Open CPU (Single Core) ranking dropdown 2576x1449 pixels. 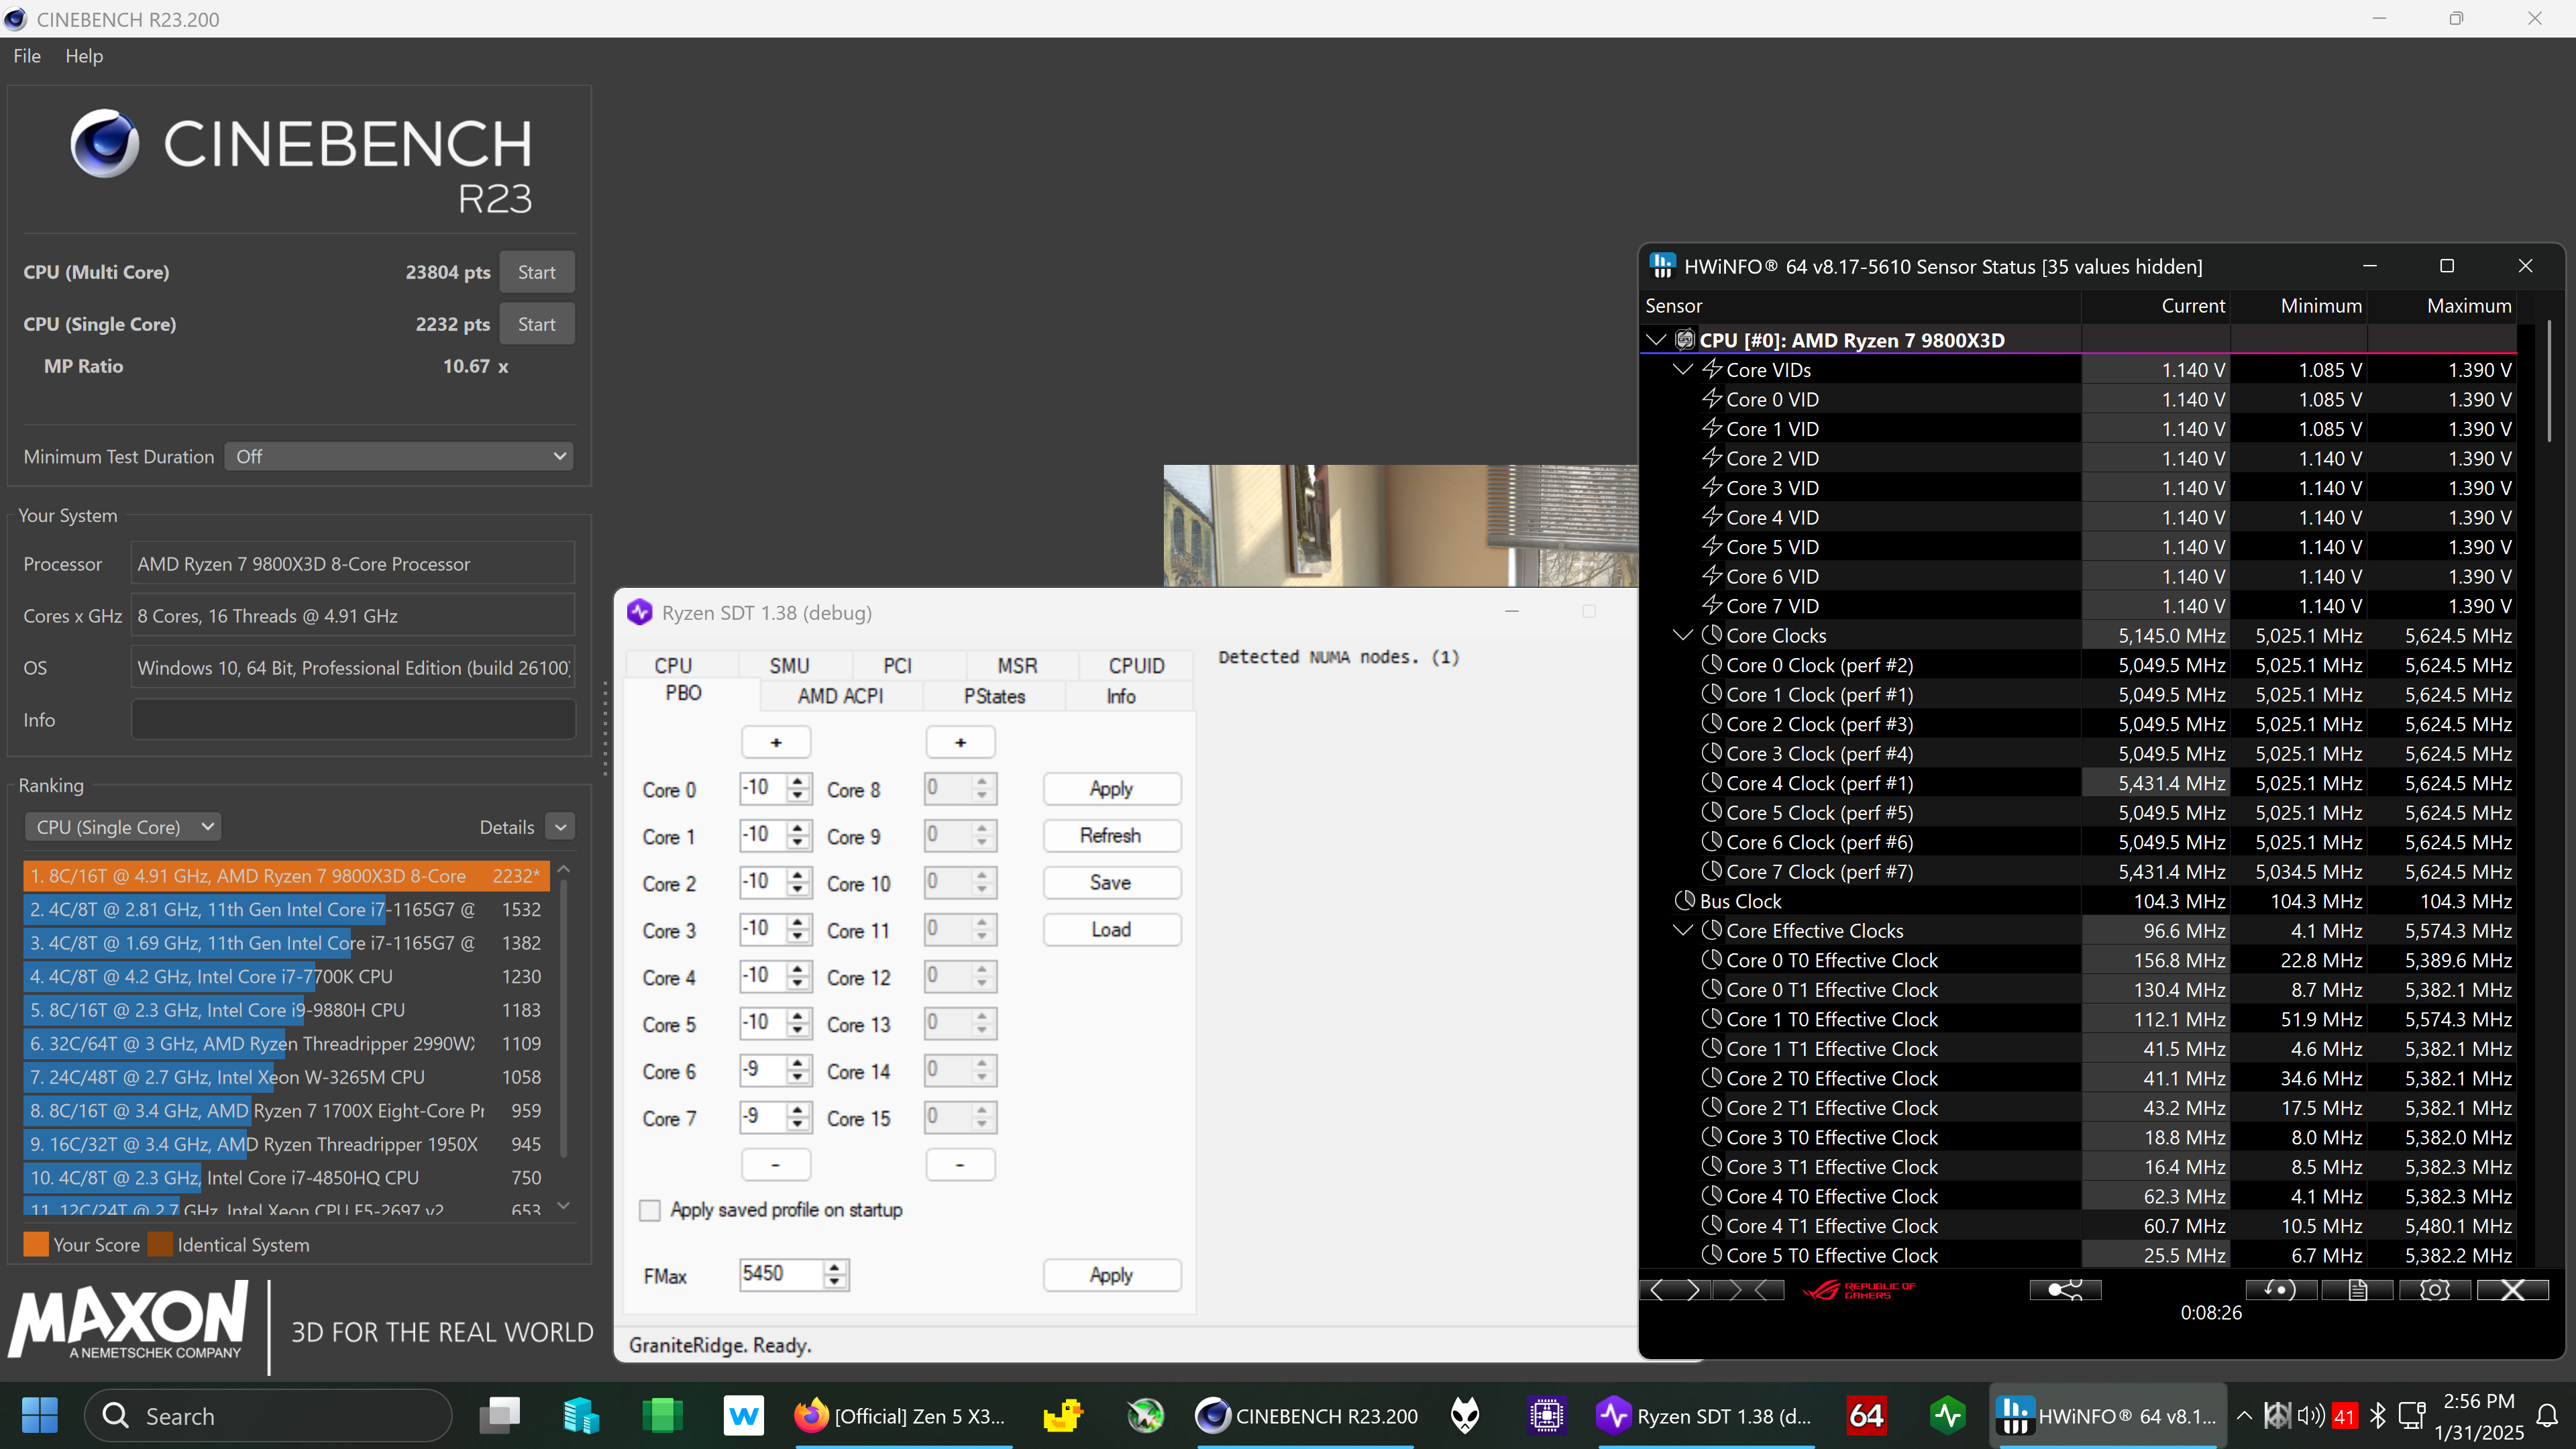122,827
